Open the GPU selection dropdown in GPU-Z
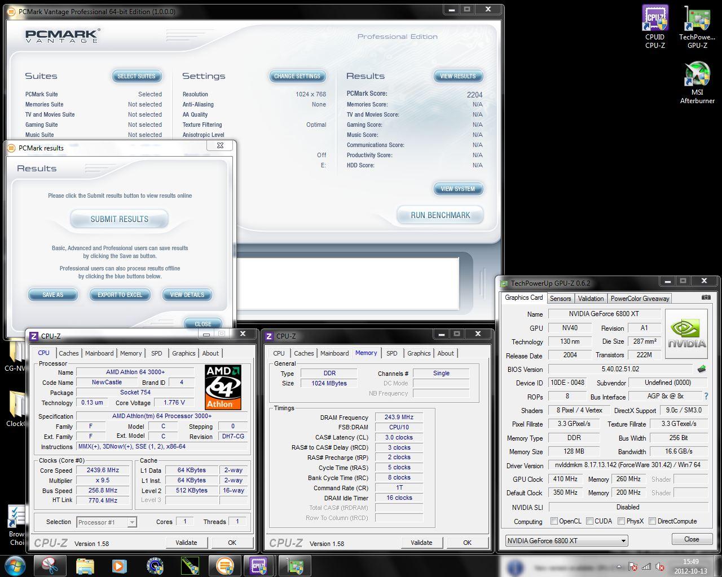 566,540
